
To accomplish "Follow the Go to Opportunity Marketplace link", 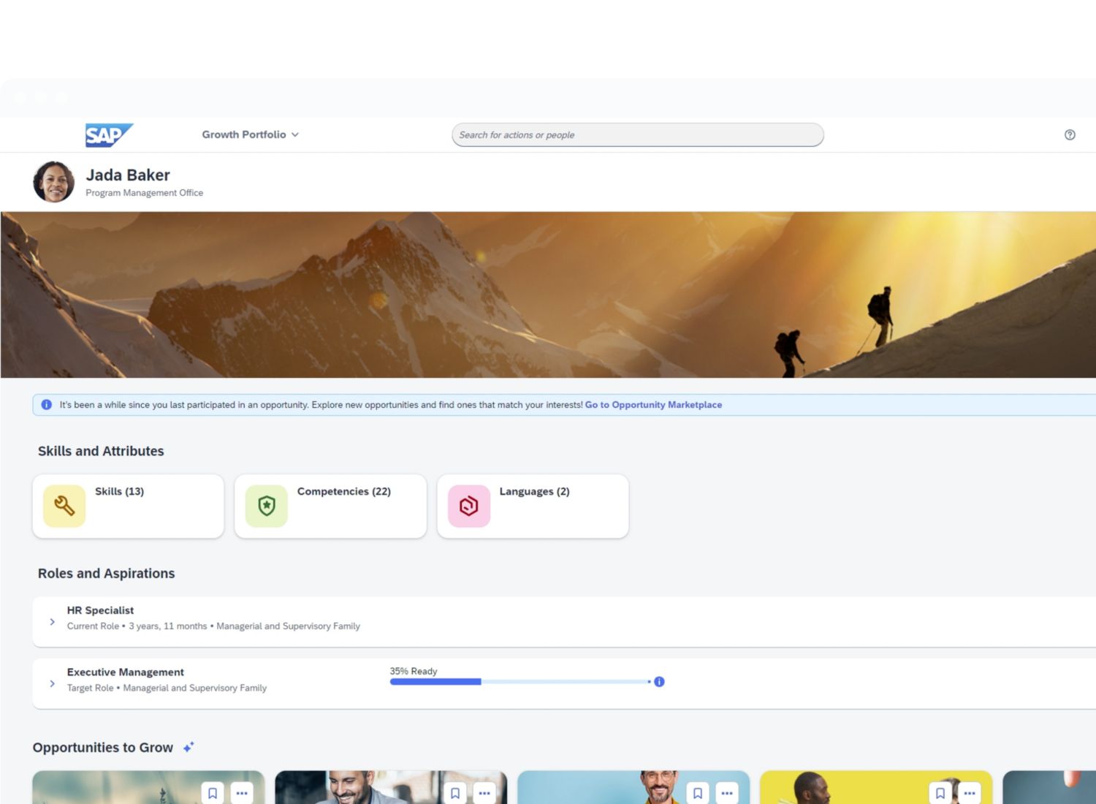I will point(653,405).
